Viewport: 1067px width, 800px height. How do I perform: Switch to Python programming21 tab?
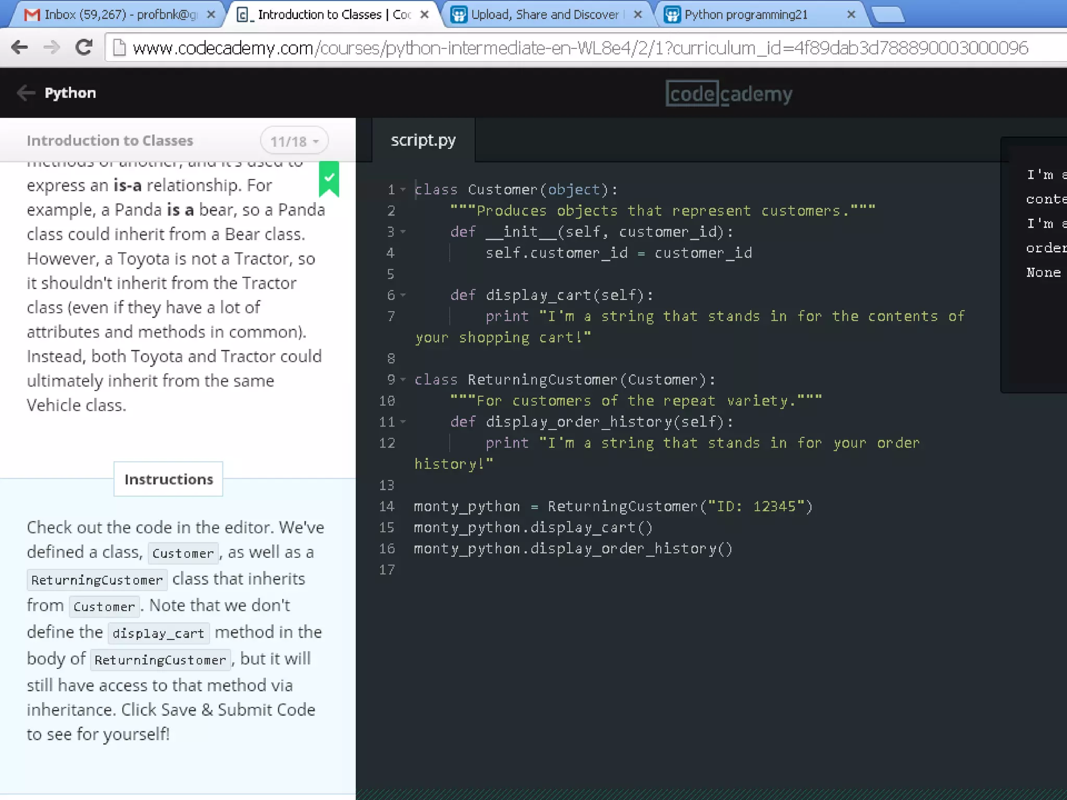(761, 15)
